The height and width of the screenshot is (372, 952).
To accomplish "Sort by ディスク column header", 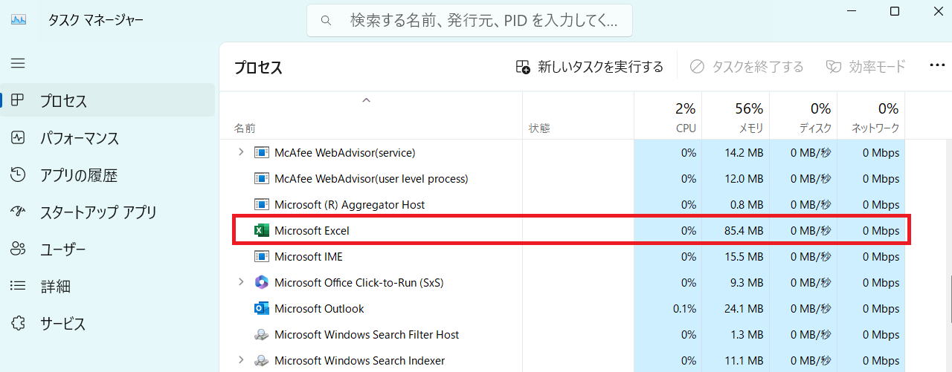I will click(803, 116).
